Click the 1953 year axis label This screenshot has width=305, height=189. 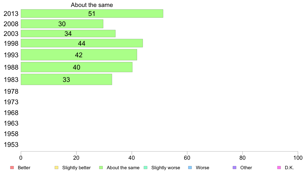tap(11, 145)
